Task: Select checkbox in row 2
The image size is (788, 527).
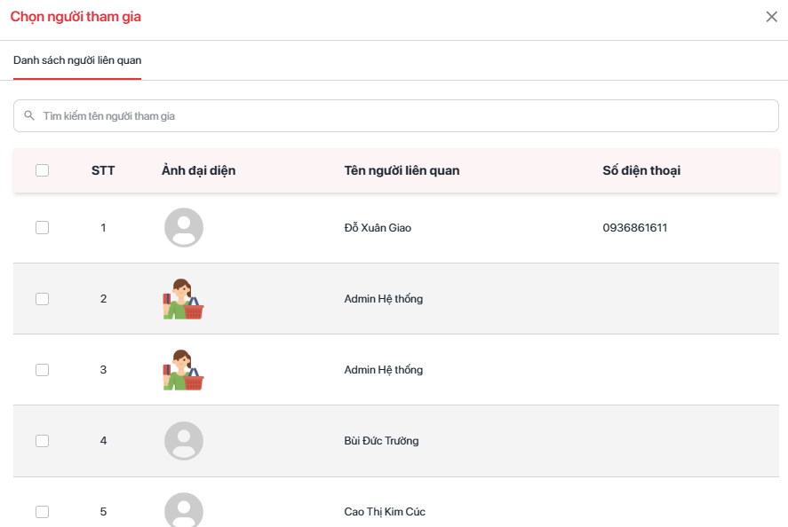Action: click(42, 299)
